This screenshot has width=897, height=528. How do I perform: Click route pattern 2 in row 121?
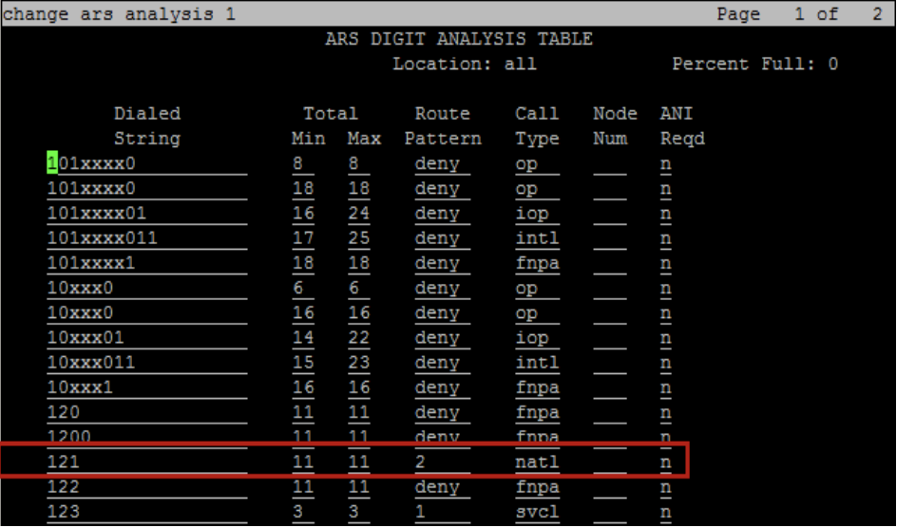point(442,462)
